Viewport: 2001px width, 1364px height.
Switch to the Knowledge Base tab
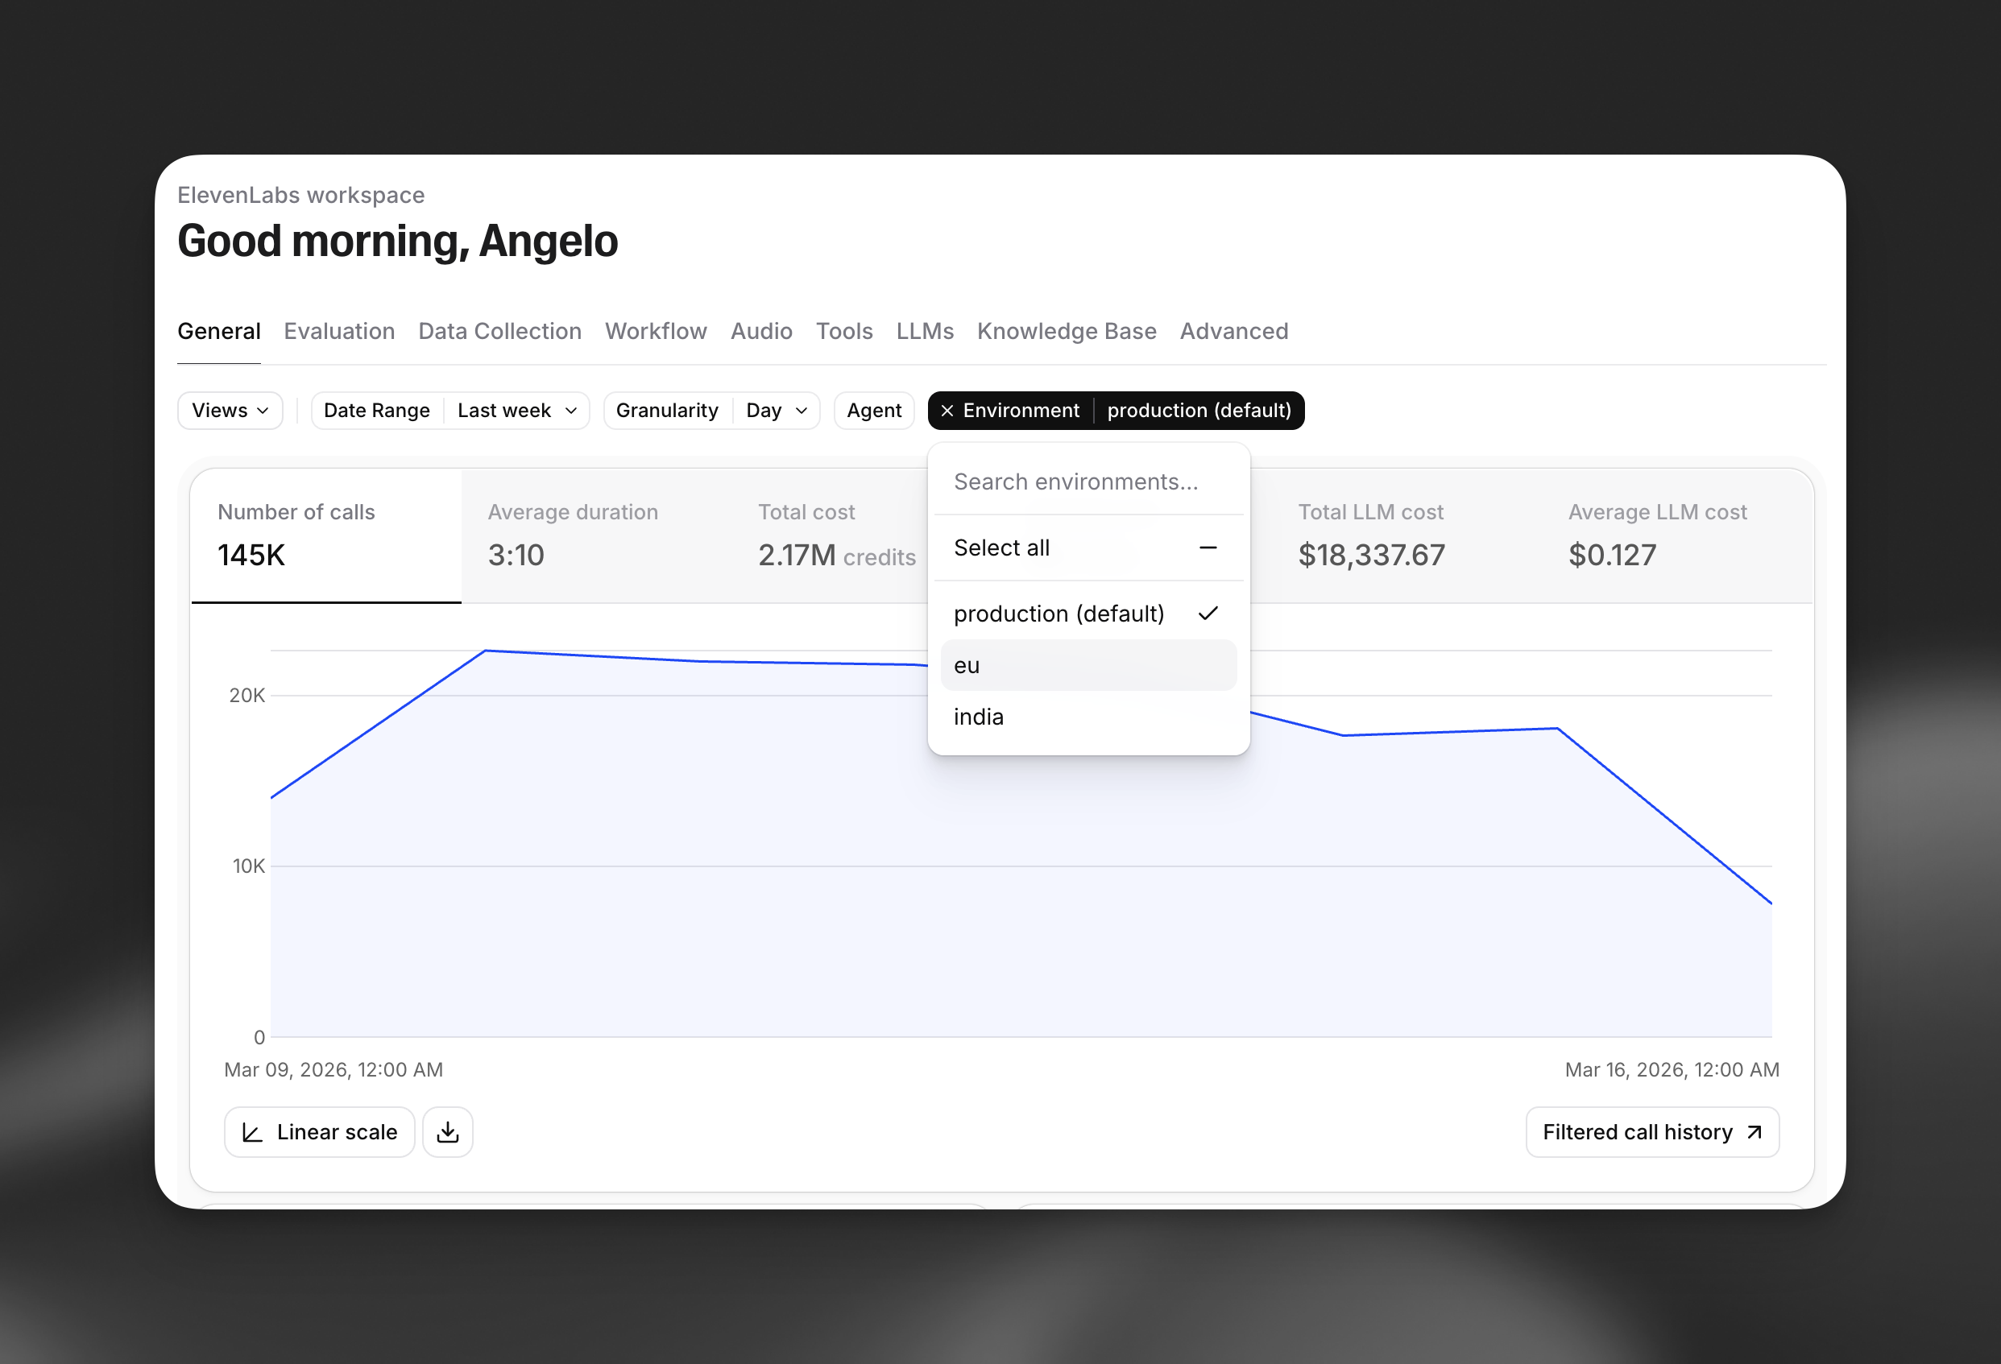click(x=1066, y=330)
